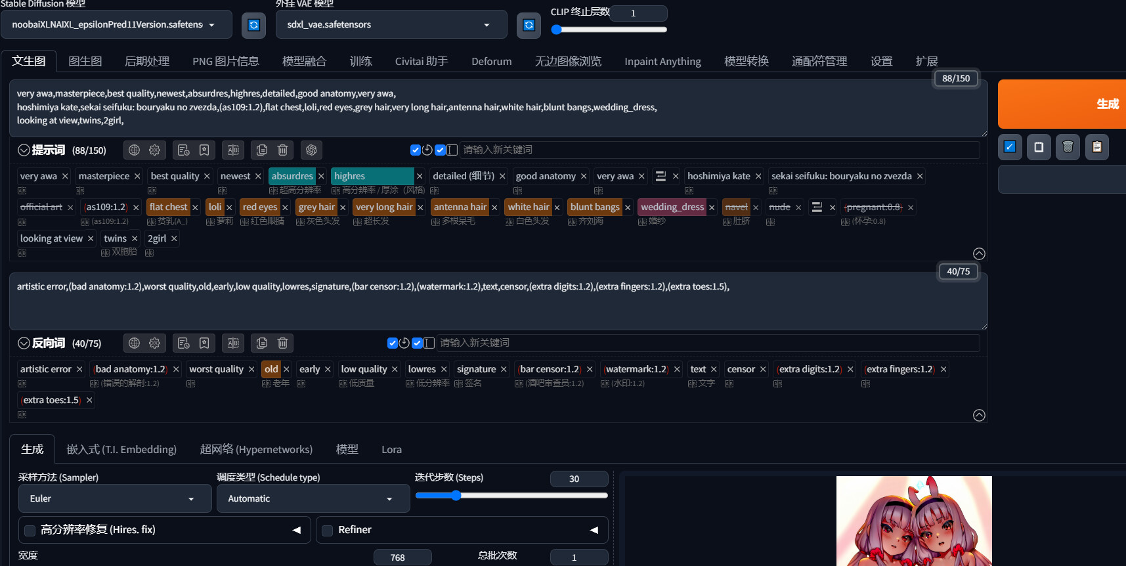Translate all keywords in 提示词 toolbar
This screenshot has width=1126, height=566.
233,150
